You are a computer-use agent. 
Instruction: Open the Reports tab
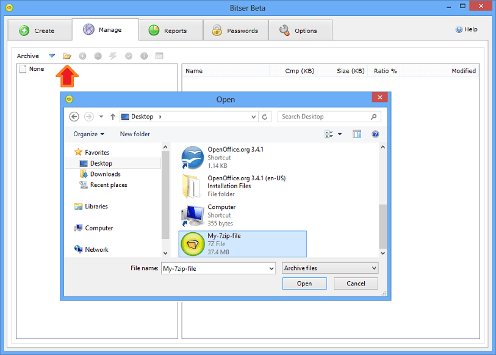pyautogui.click(x=171, y=31)
